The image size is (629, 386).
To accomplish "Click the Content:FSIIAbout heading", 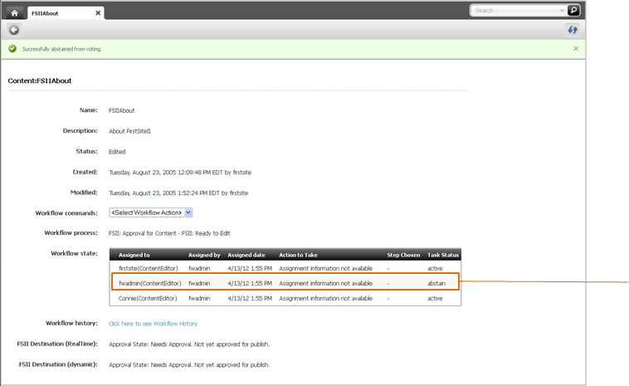I will click(x=40, y=81).
